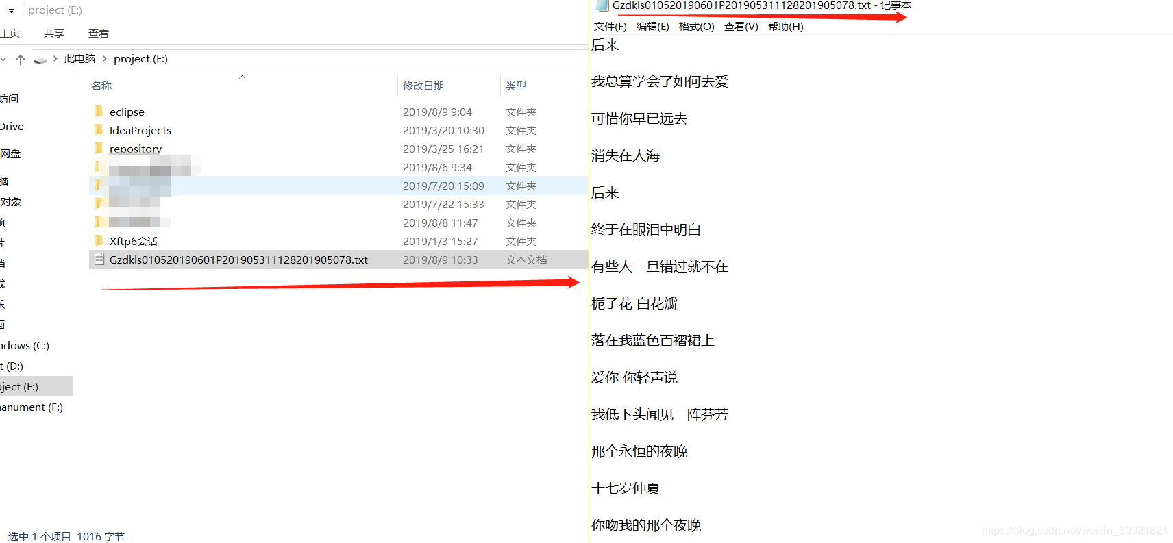The image size is (1173, 543).
Task: Click Notepad line 有些人一旦错过就不在
Action: coord(660,266)
